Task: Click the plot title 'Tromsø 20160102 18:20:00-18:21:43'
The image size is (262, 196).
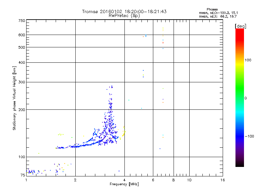Action: tap(124, 11)
